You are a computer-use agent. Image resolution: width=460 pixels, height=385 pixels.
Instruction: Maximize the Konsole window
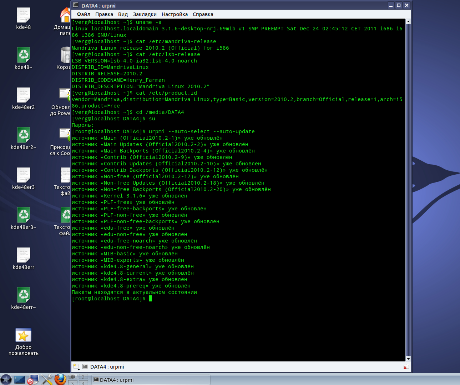[x=399, y=5]
